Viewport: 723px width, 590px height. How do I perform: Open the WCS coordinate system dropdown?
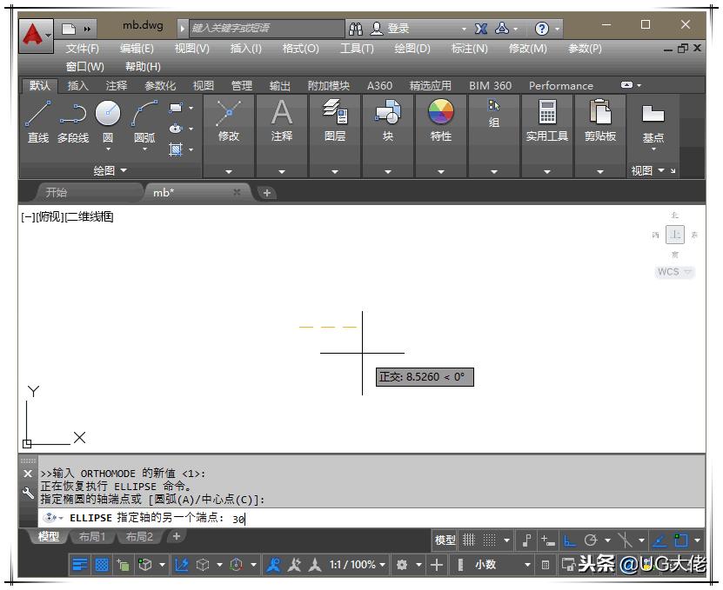674,272
